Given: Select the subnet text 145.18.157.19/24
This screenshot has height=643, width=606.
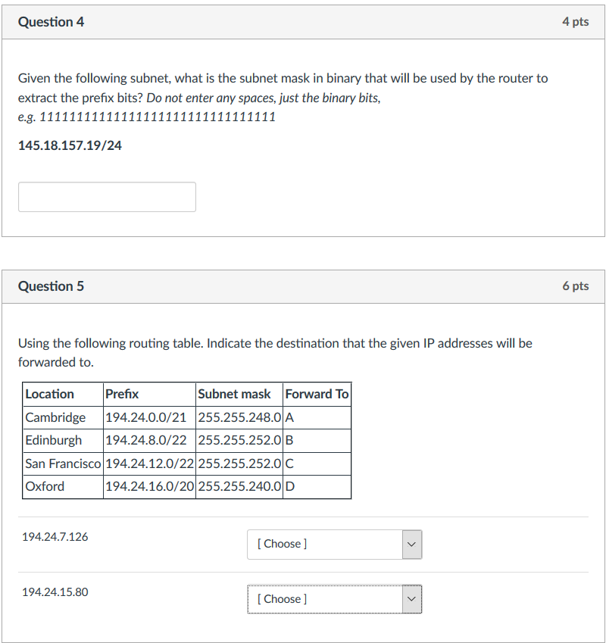Looking at the screenshot, I should point(70,145).
